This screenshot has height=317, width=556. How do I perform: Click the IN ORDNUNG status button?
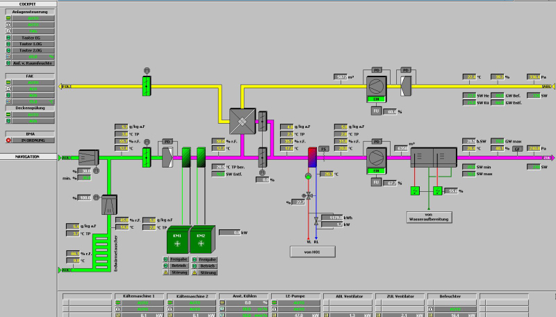33,140
